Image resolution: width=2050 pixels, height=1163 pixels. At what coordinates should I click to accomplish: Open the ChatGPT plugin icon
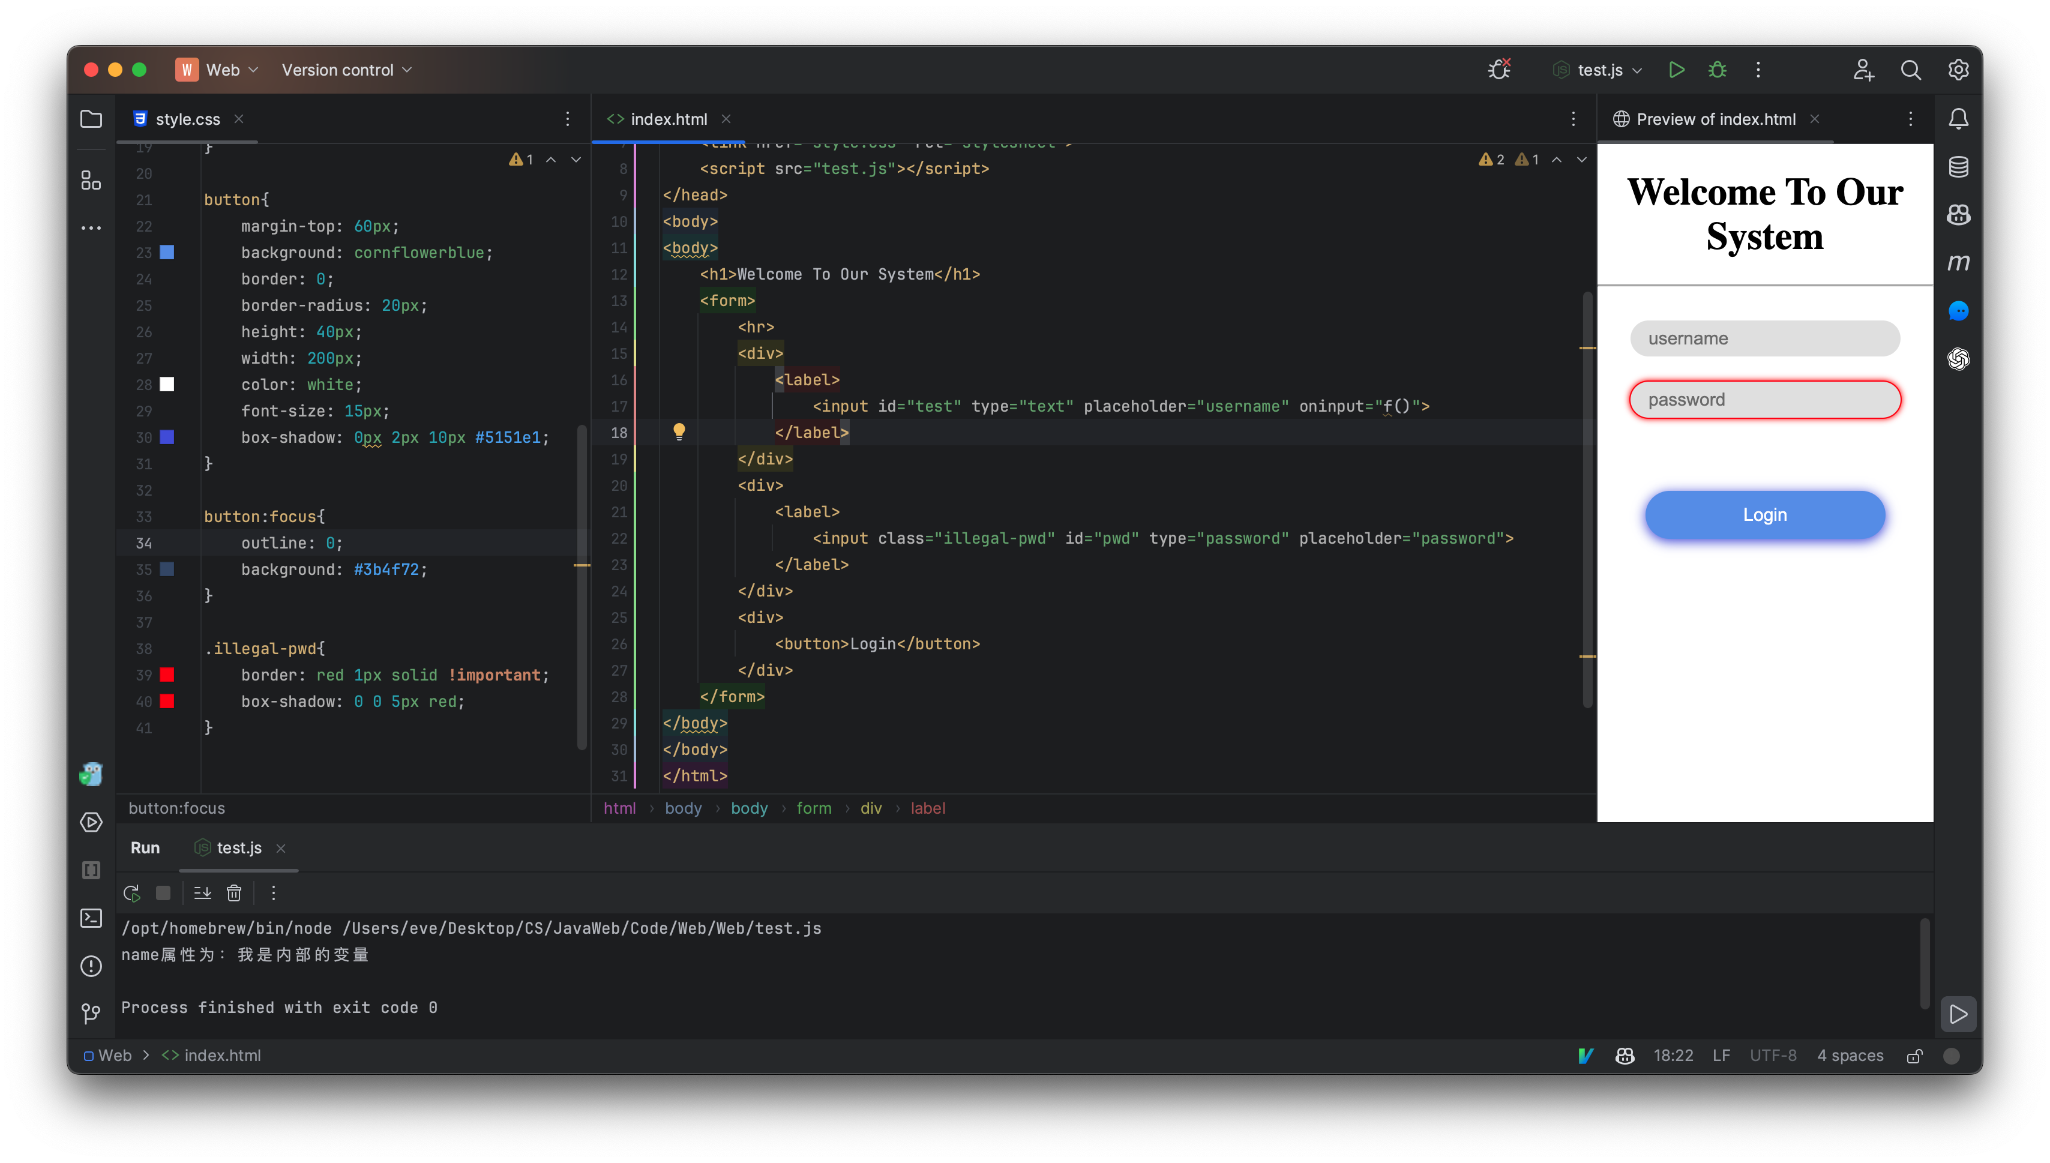tap(1958, 359)
